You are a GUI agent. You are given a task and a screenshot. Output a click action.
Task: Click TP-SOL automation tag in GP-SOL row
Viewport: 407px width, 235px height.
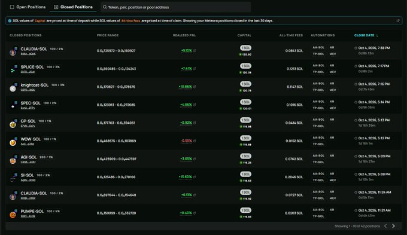(x=318, y=126)
